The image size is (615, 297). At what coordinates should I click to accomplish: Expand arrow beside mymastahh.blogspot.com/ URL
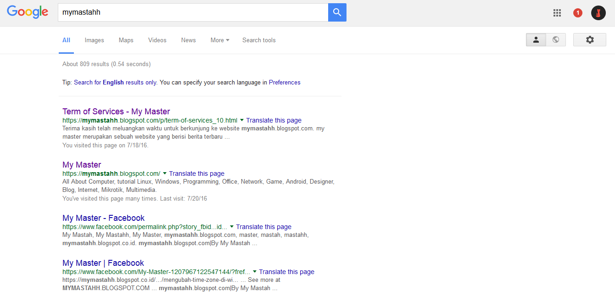[165, 174]
